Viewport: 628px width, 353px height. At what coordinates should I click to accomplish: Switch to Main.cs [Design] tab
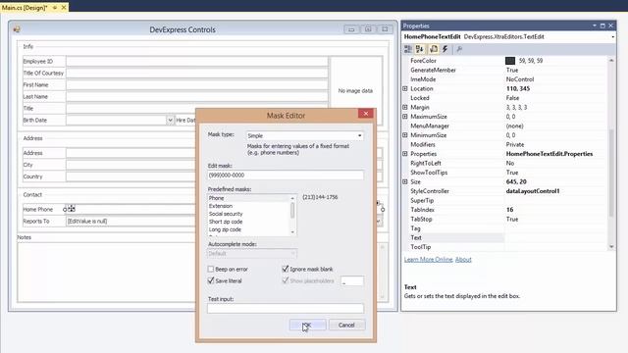(25, 7)
